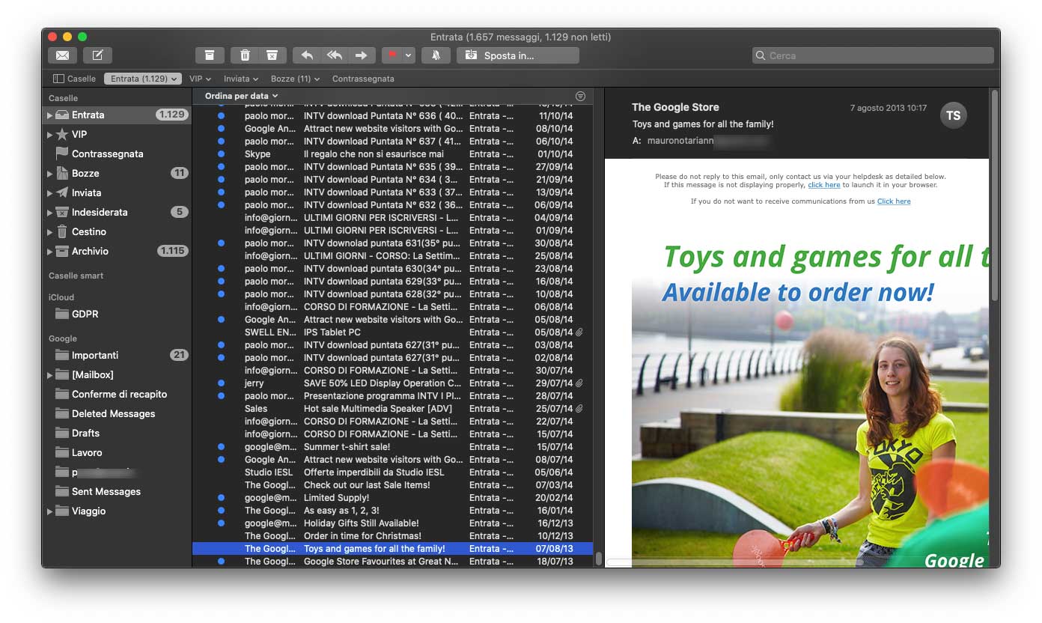
Task: Open the Entrata (1.129) favorites dropdown
Action: point(143,79)
